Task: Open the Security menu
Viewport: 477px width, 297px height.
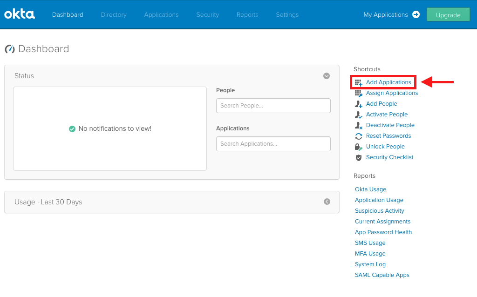Action: point(207,14)
